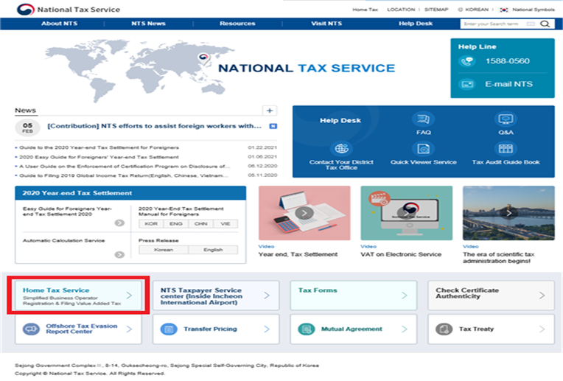The height and width of the screenshot is (381, 563).
Task: Click the LOCATION top link
Action: (401, 10)
